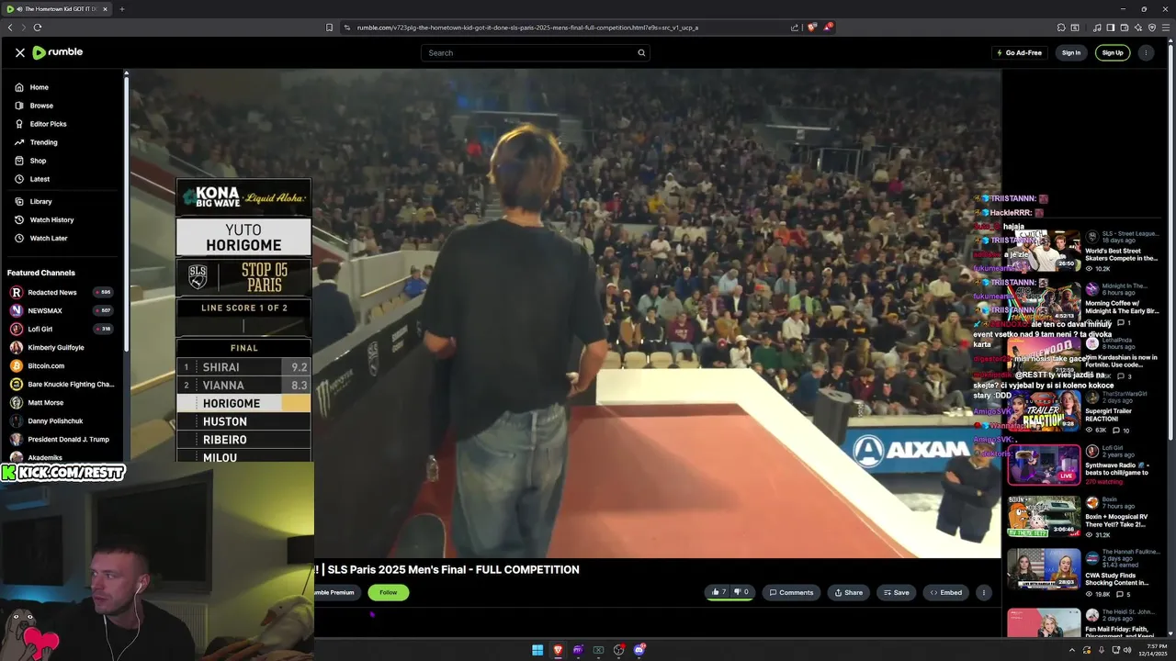This screenshot has height=661, width=1176.
Task: Open the Watch Later list
Action: point(49,238)
